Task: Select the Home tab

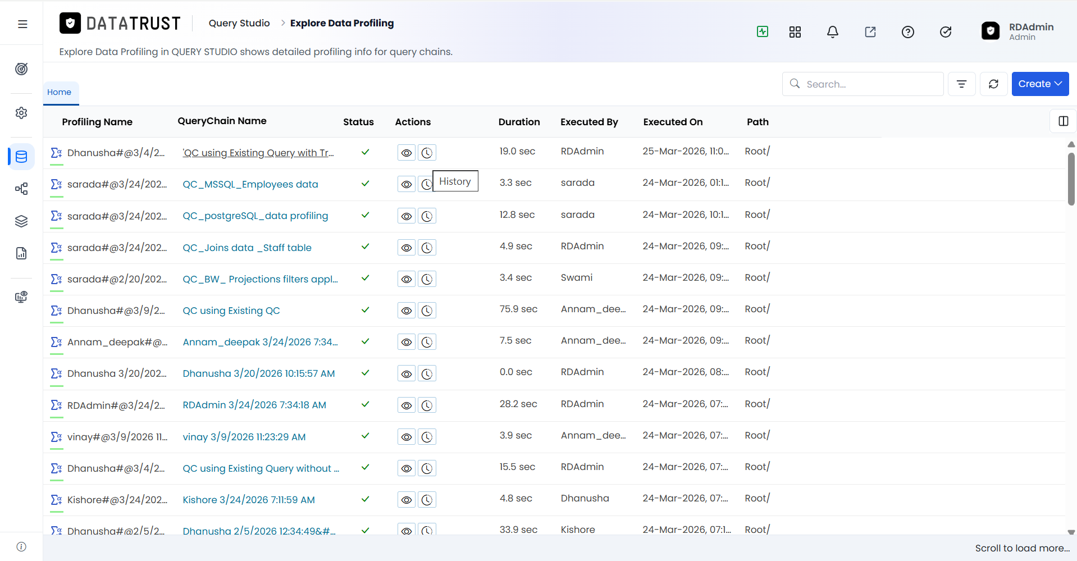Action: [60, 92]
